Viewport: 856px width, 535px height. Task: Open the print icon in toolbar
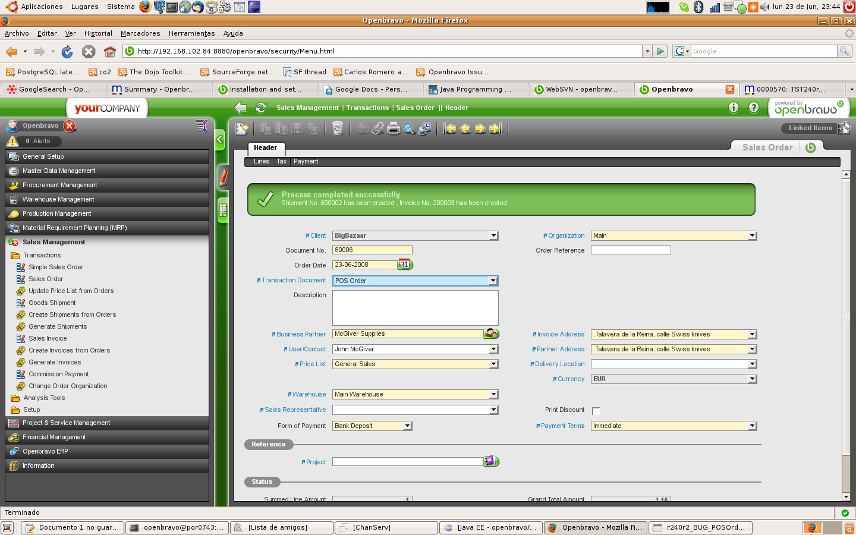(394, 128)
